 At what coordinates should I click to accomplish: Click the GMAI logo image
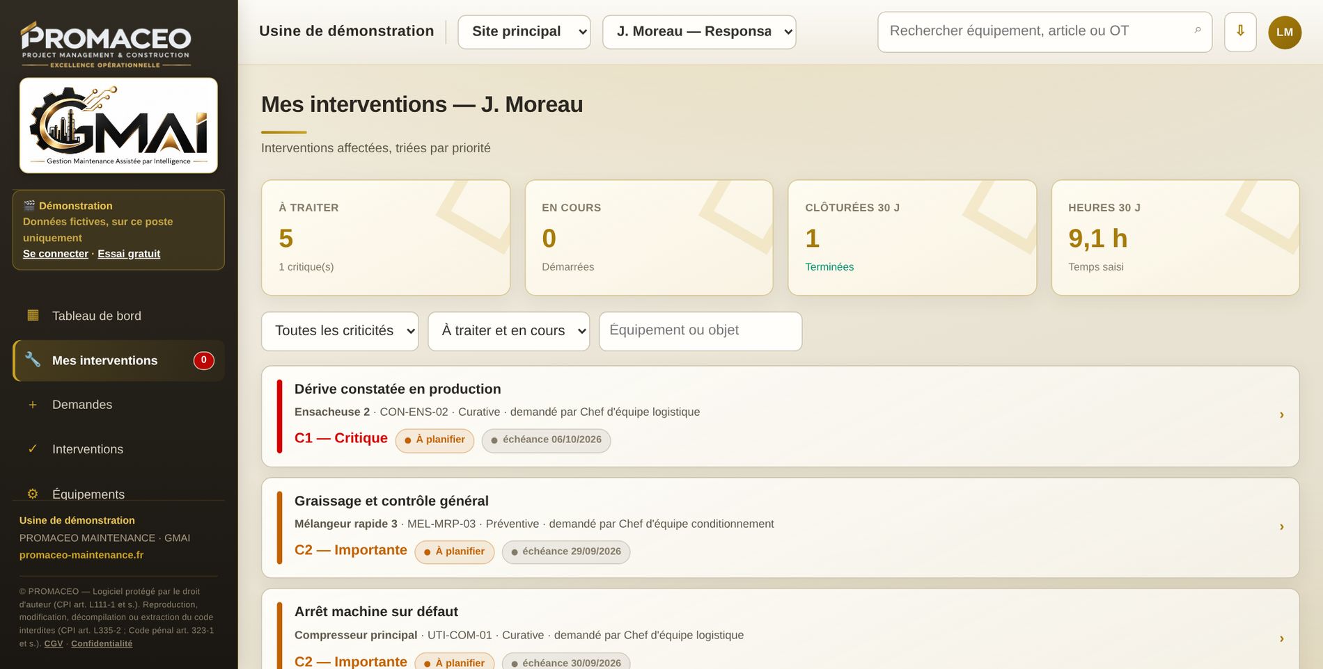tap(118, 125)
